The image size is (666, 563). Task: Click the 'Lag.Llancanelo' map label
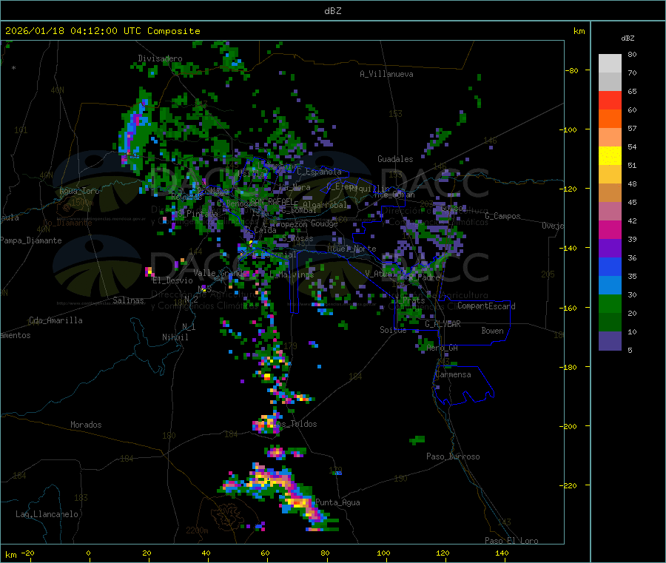coord(47,514)
